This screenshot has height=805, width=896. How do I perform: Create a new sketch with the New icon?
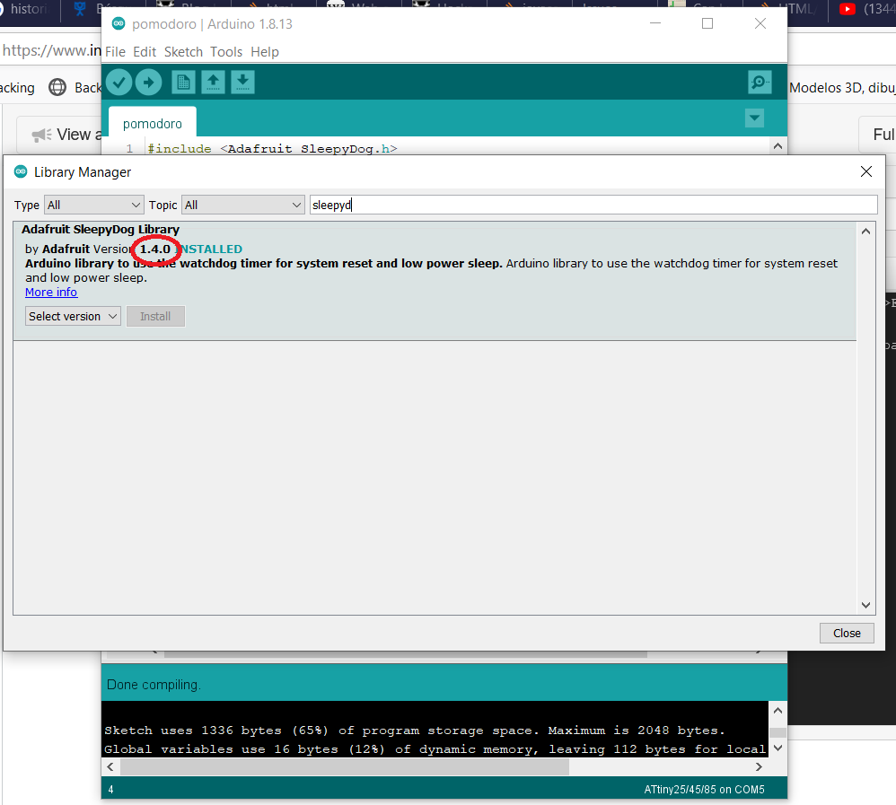[183, 83]
